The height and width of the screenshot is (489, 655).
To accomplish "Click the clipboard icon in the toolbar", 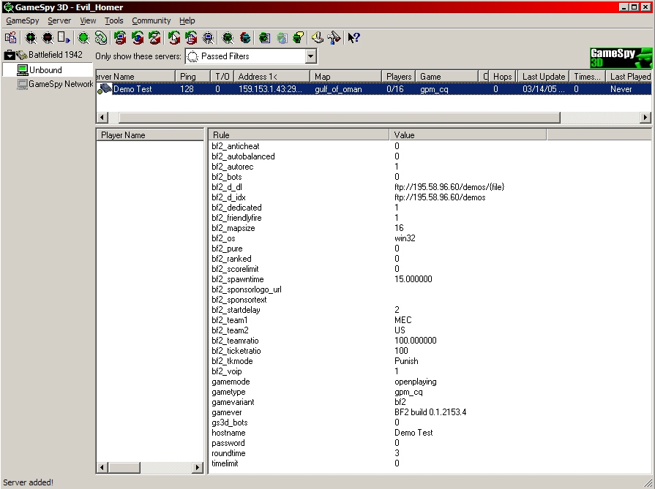I will pyautogui.click(x=10, y=38).
